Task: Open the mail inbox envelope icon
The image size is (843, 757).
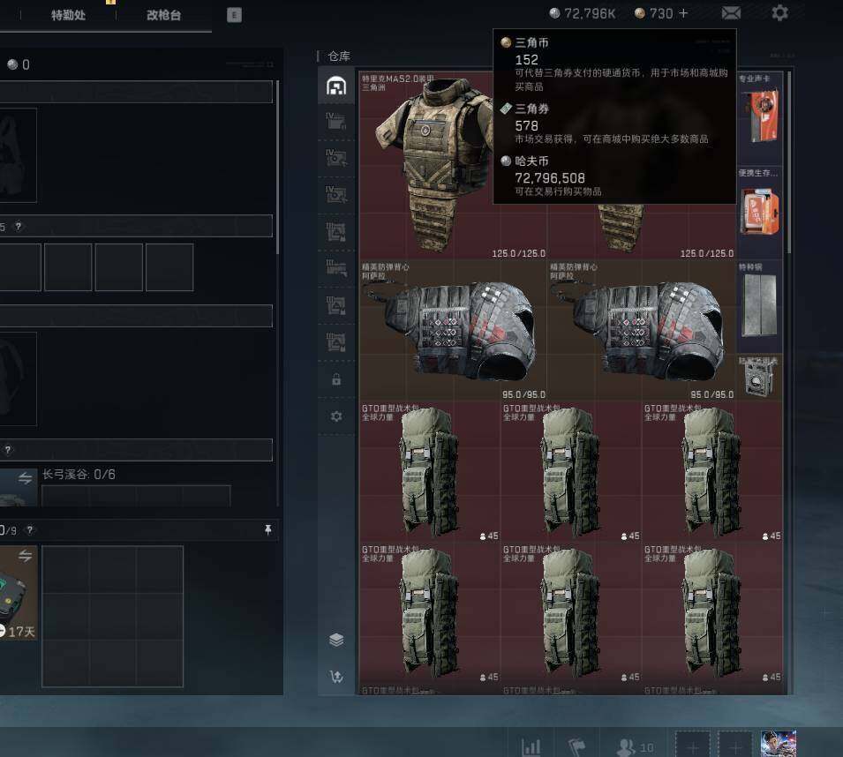Action: click(x=731, y=13)
